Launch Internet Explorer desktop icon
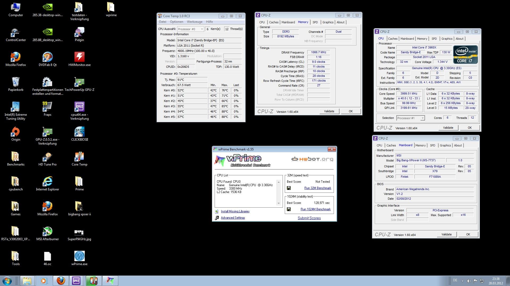This screenshot has height=286, width=510. 48,184
